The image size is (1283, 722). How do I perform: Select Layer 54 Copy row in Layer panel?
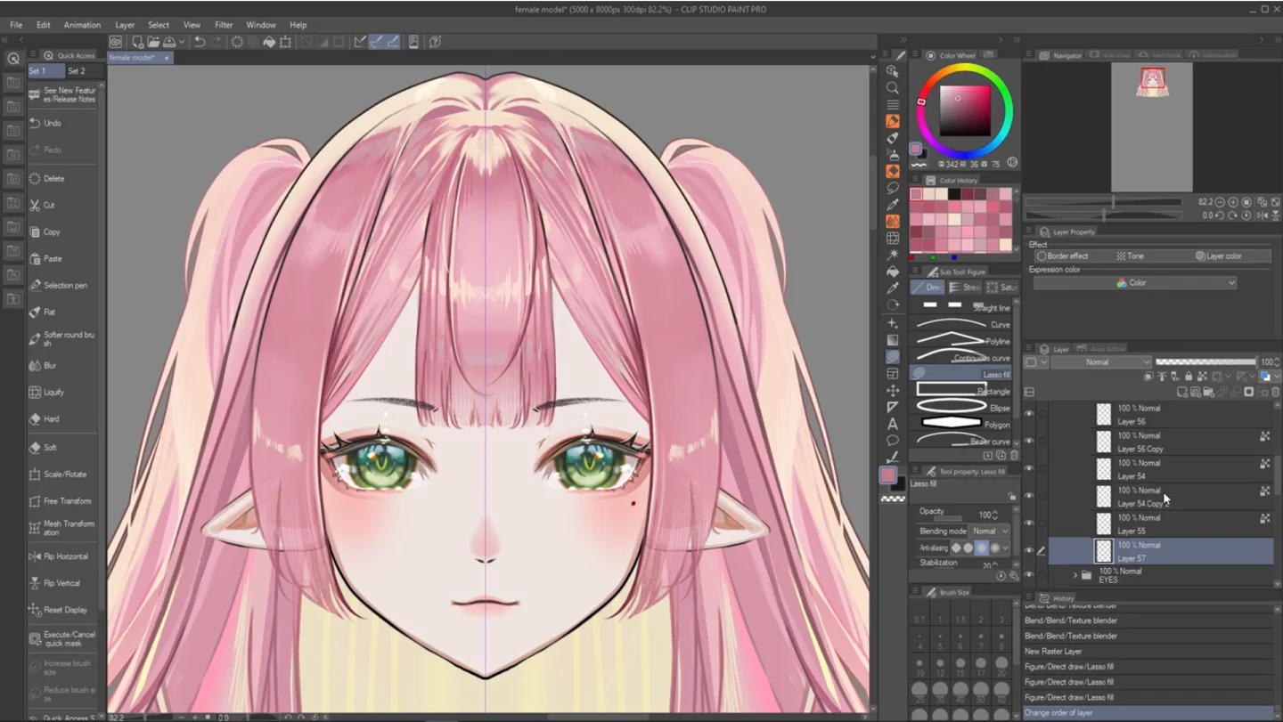click(1161, 497)
